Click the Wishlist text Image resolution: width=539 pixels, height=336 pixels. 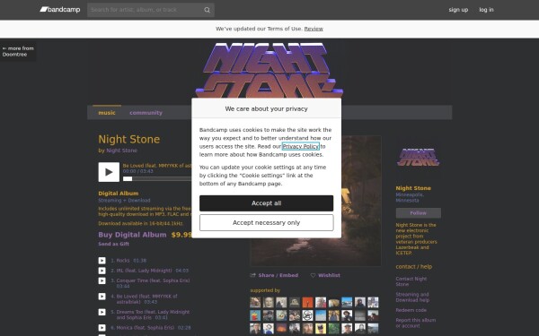[329, 275]
